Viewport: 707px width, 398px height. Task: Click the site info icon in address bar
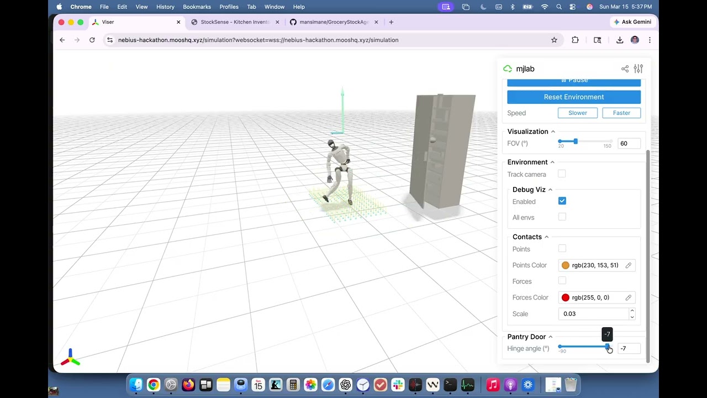tap(110, 40)
